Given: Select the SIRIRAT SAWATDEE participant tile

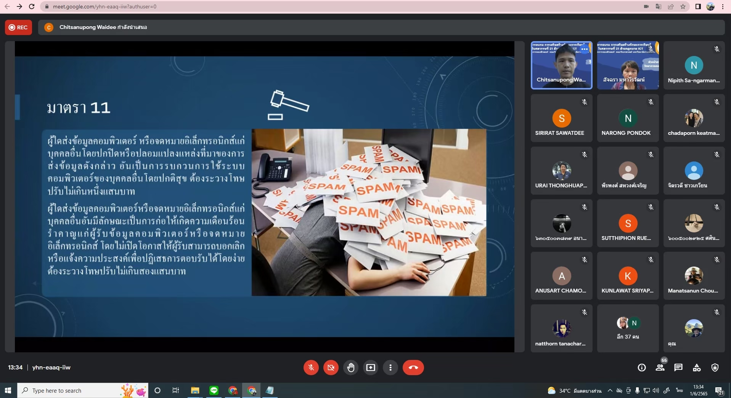Looking at the screenshot, I should (x=561, y=118).
